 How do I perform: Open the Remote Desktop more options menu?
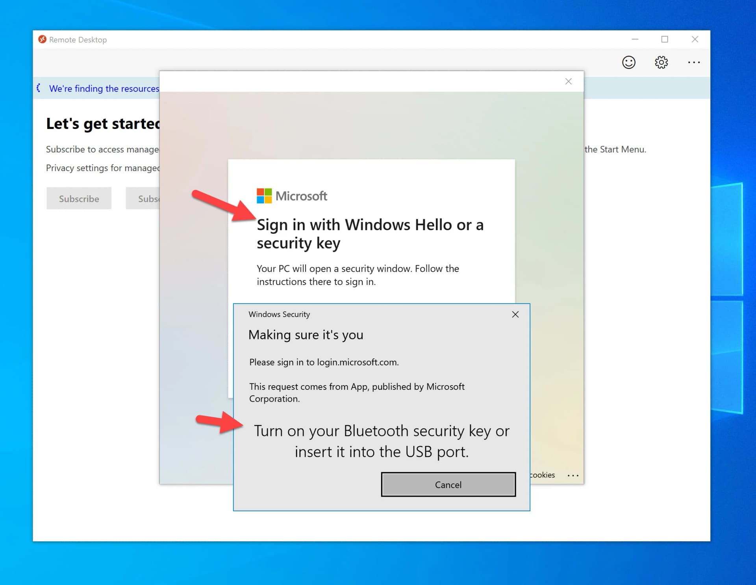694,62
